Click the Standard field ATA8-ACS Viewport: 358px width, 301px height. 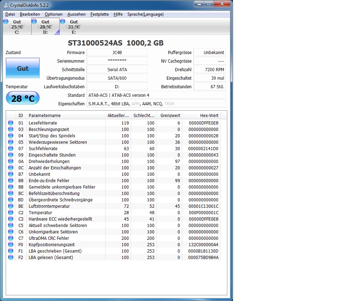[156, 95]
